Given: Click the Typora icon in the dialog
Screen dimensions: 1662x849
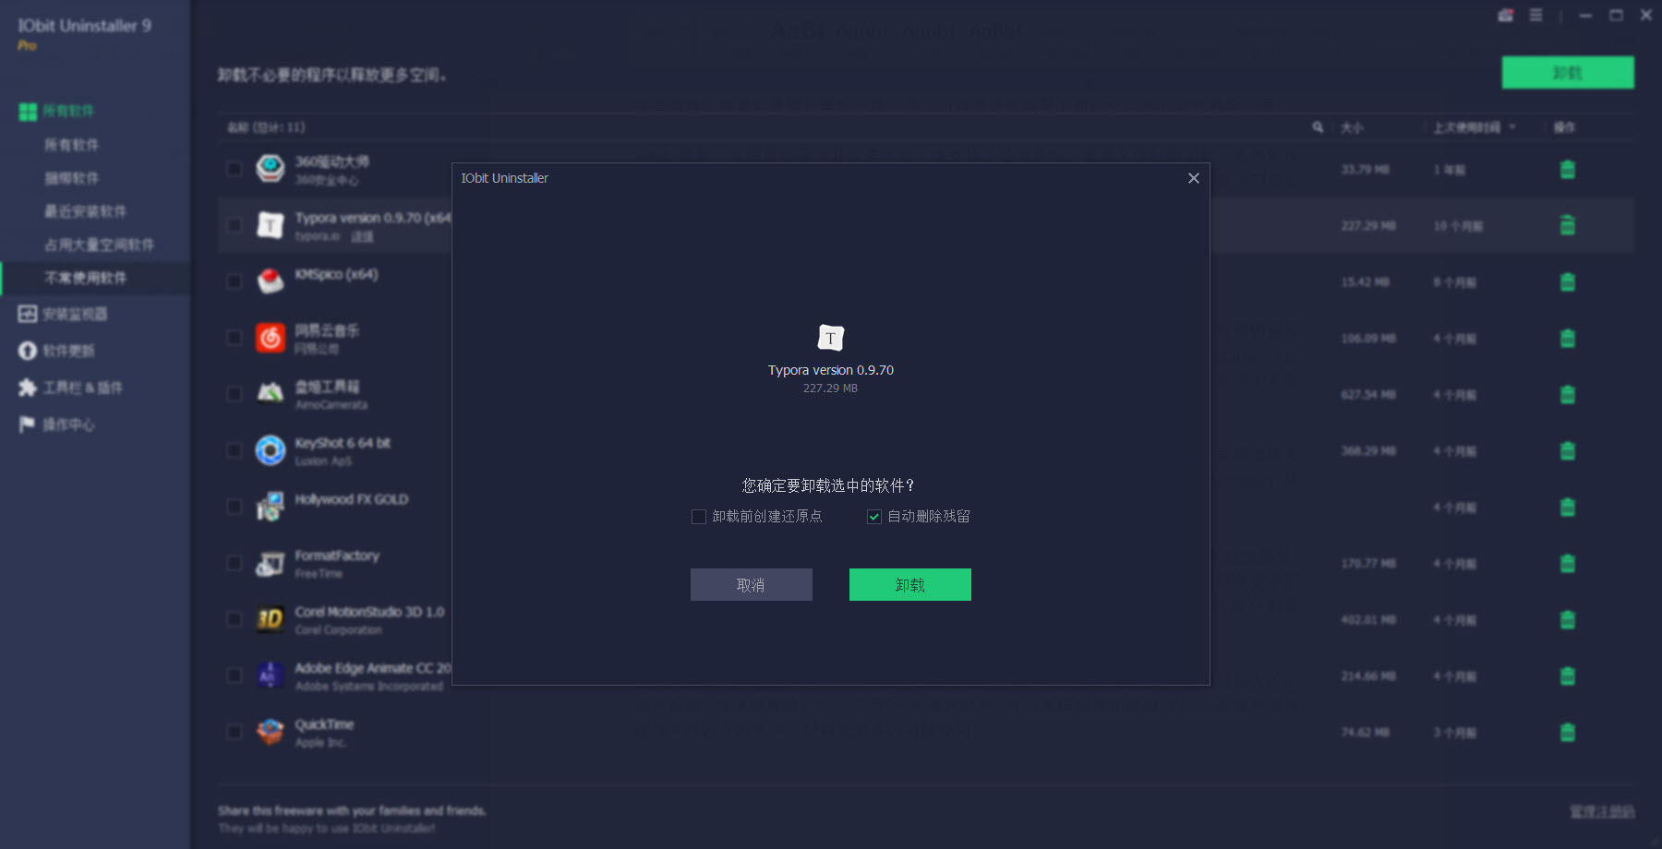Looking at the screenshot, I should click(x=830, y=339).
